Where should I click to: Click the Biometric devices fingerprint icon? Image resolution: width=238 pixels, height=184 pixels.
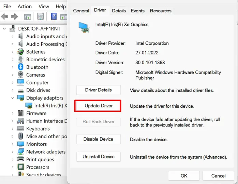tap(20, 60)
